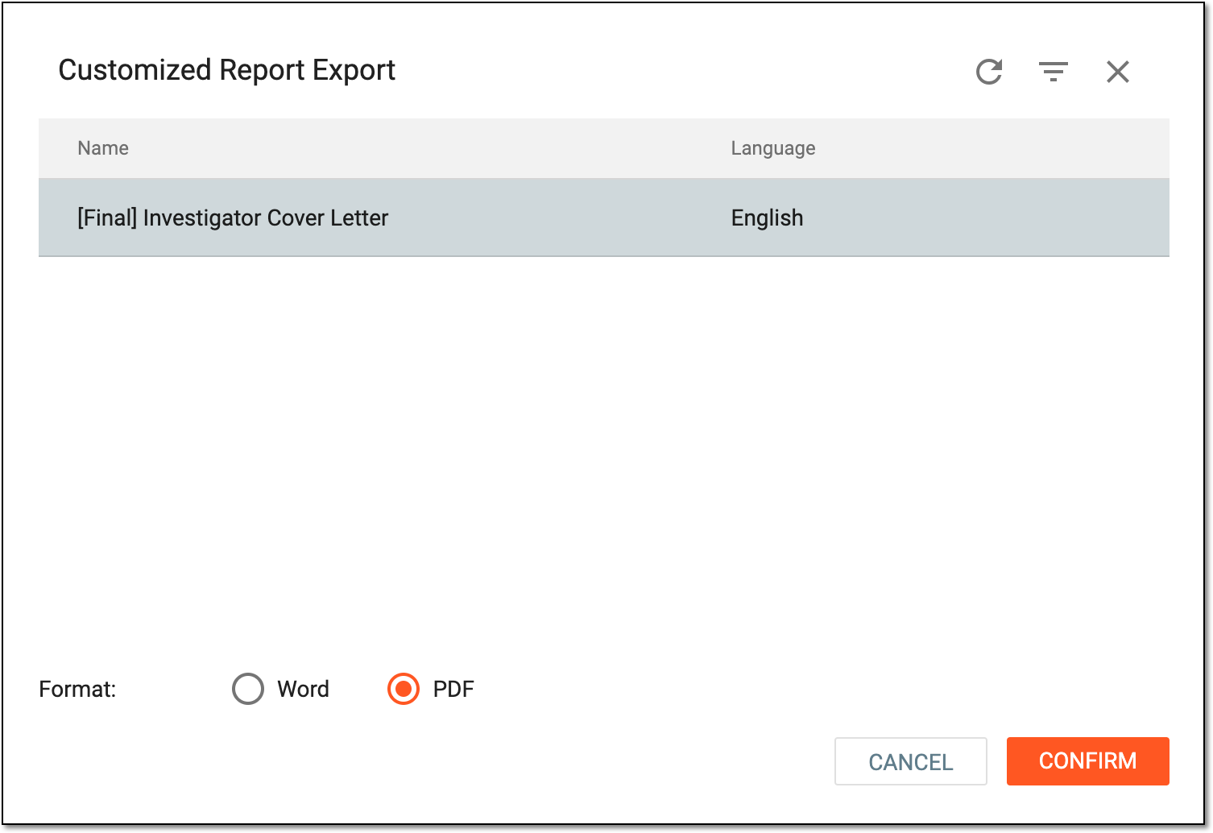Click the English language cell
Image resolution: width=1213 pixels, height=833 pixels.
pyautogui.click(x=768, y=218)
